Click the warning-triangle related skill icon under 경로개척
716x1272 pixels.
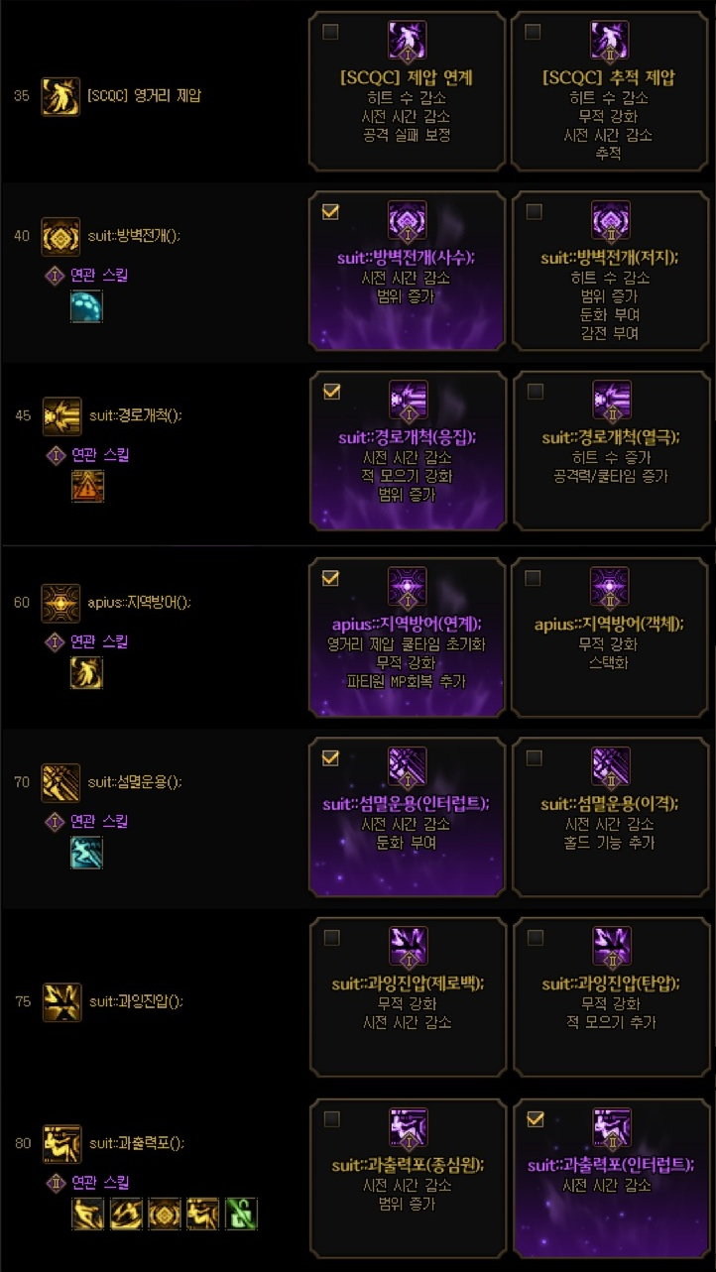click(87, 487)
